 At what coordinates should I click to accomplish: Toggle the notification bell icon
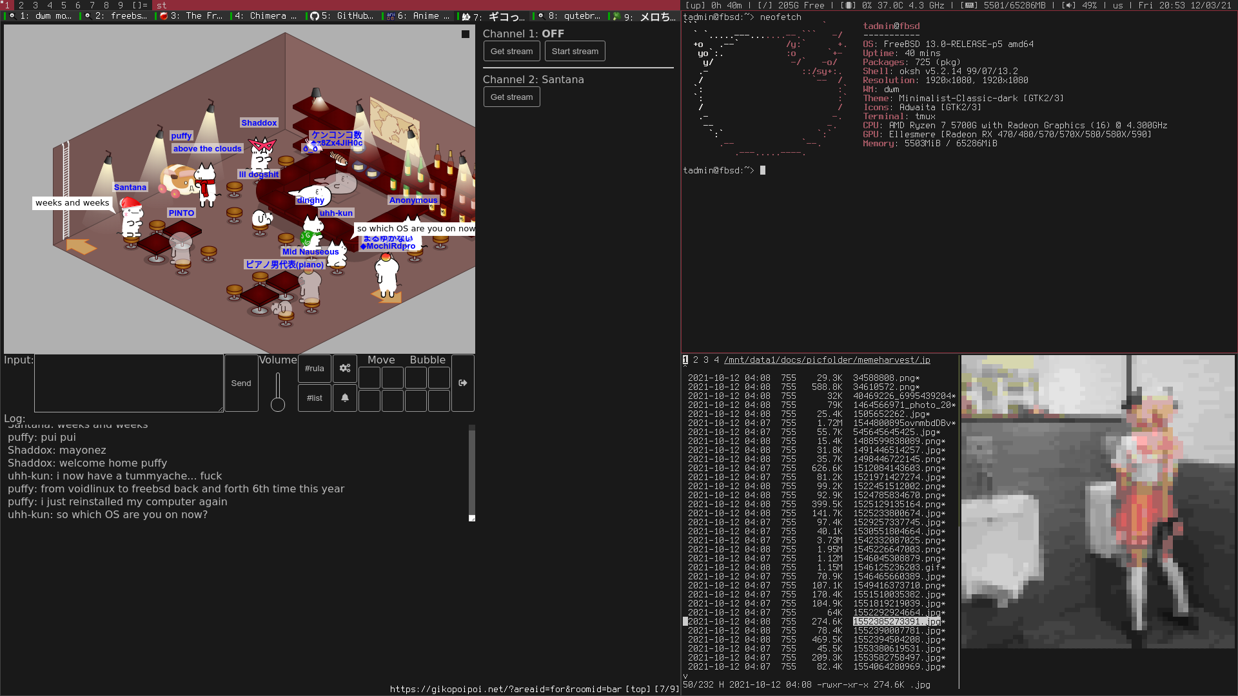345,398
